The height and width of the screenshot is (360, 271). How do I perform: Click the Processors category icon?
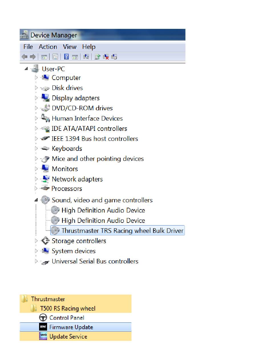(45, 189)
